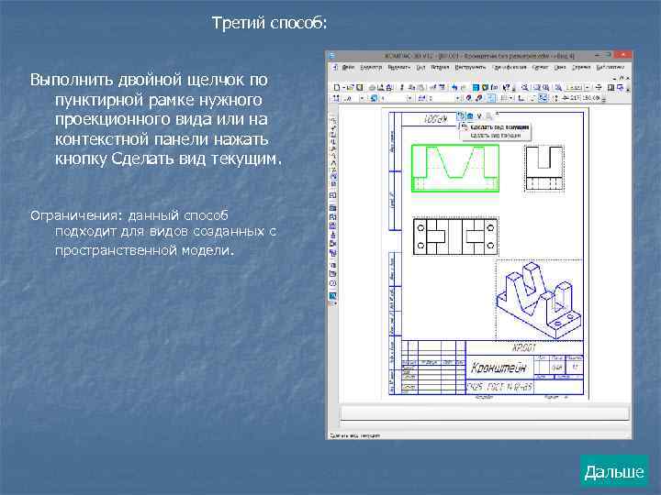This screenshot has height=495, width=661.
Task: Click the topmost icon on left toolbar
Action: click(332, 120)
